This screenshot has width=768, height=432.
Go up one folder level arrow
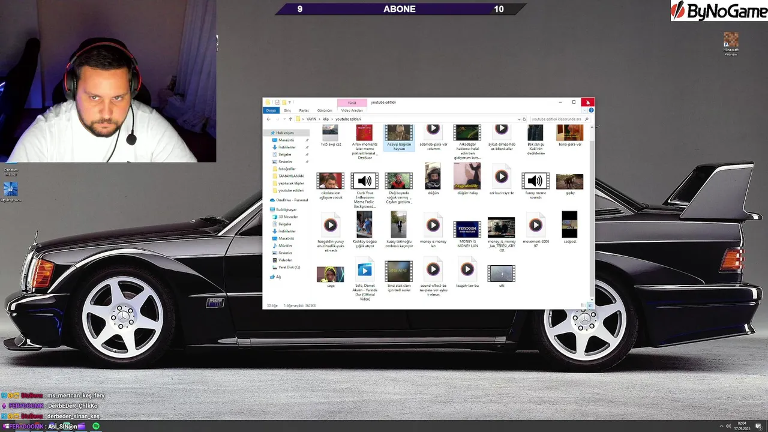coord(290,119)
